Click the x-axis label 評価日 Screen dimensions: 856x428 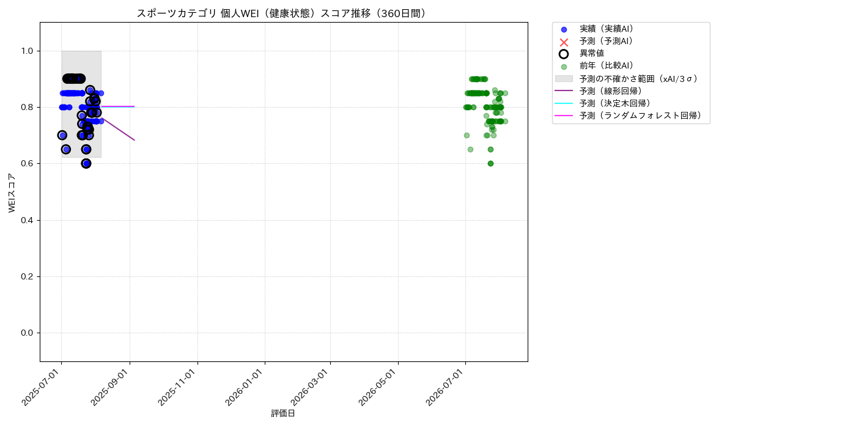[x=283, y=414]
